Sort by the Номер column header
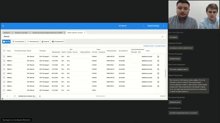The image size is (220, 123). point(9,51)
